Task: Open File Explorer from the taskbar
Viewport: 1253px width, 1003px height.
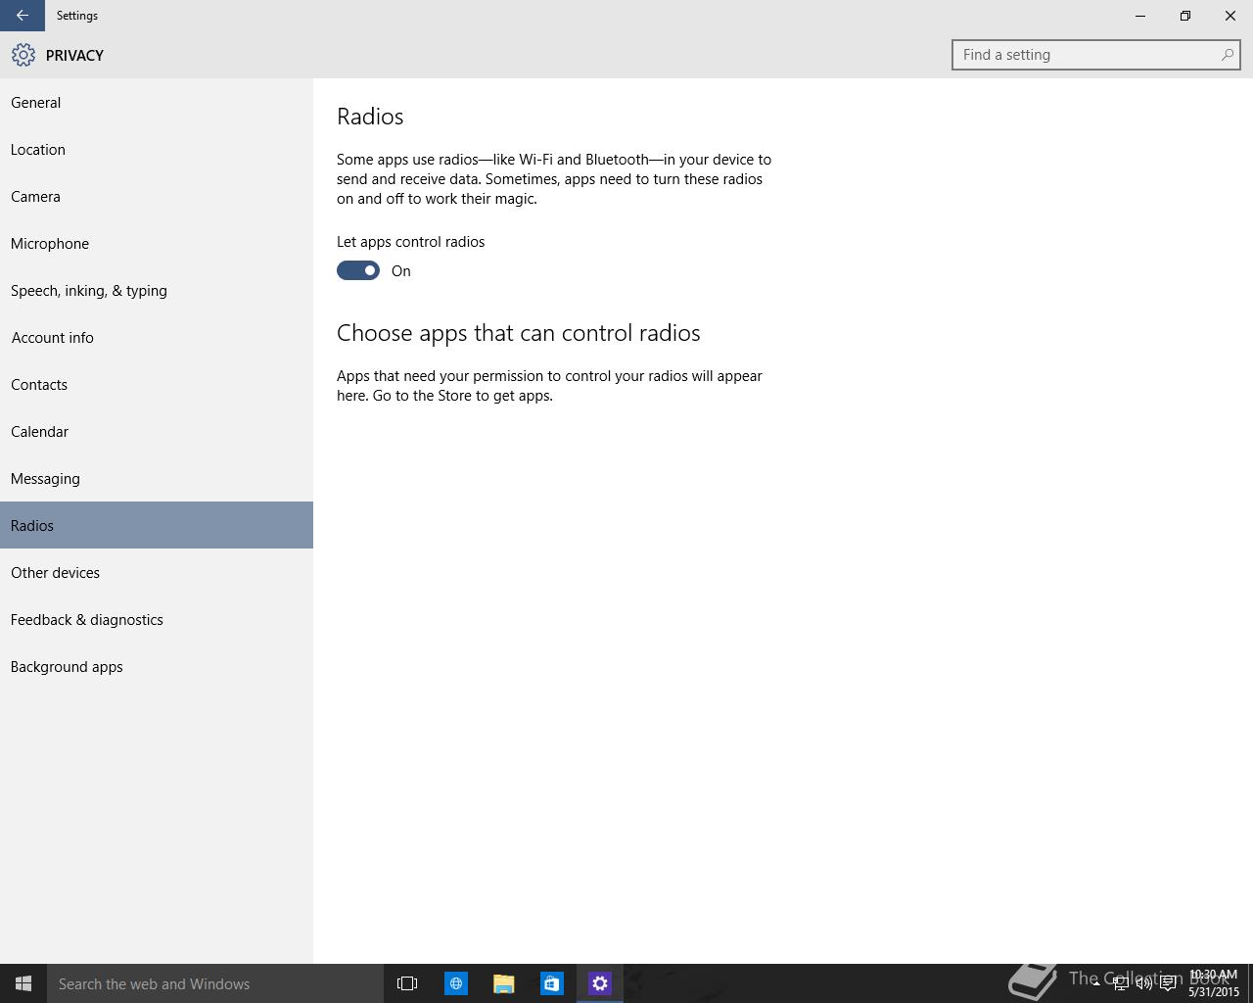Action: click(503, 983)
